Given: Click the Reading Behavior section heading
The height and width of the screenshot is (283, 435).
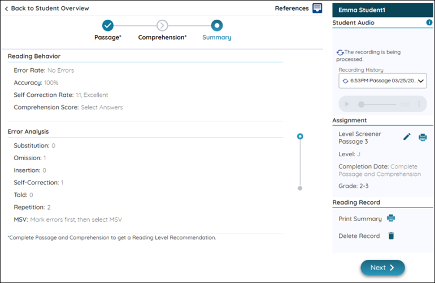Looking at the screenshot, I should (34, 56).
